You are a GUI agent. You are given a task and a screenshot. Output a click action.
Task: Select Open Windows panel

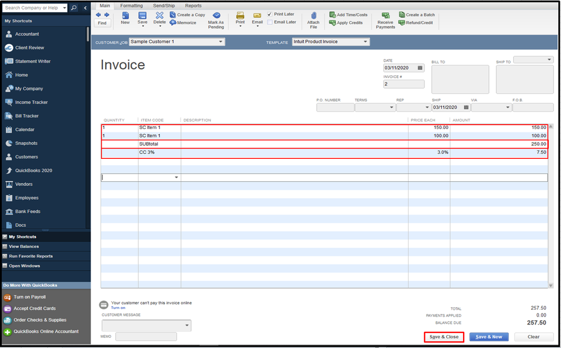[x=46, y=266]
